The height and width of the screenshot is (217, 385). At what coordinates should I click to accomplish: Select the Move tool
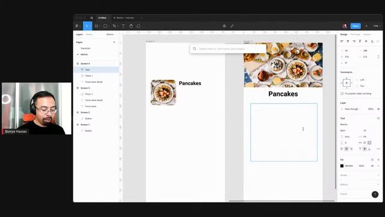click(87, 26)
